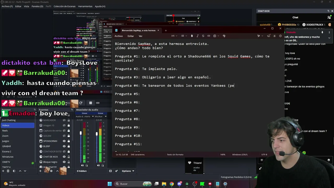This screenshot has width=334, height=188.
Task: Open Notepad settings gear
Action: (281, 36)
